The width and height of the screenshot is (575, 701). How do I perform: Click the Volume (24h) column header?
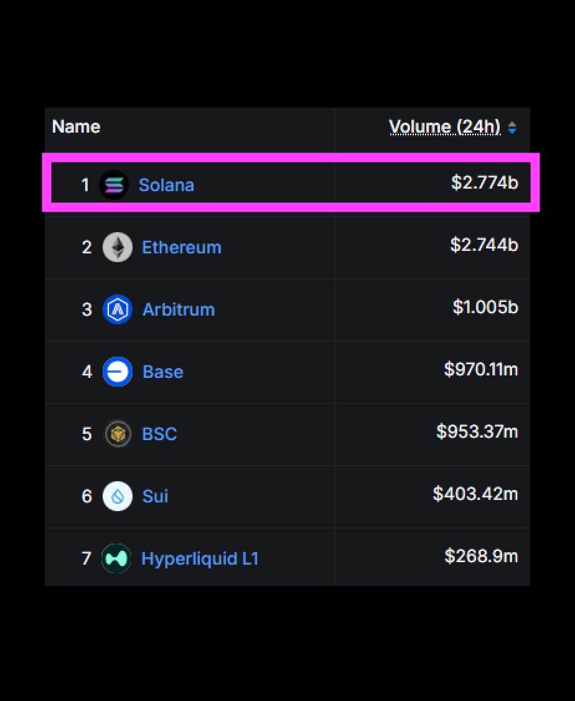tap(446, 126)
